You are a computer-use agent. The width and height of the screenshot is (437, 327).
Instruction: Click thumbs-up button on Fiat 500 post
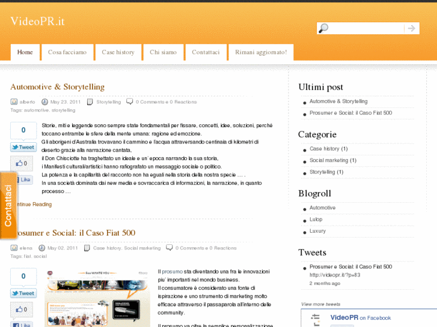pyautogui.click(x=22, y=310)
